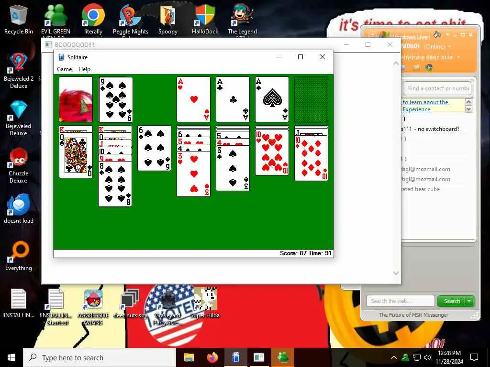Launch Bejeweled 2 Deluxe
The image size is (490, 367).
(19, 71)
